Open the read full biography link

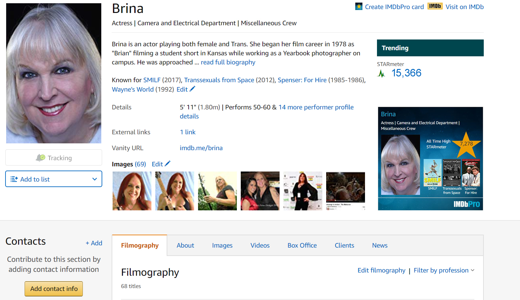[x=228, y=62]
